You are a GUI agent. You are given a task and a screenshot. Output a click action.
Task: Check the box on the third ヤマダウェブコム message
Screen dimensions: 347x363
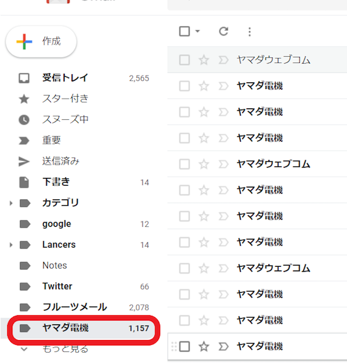click(x=185, y=268)
